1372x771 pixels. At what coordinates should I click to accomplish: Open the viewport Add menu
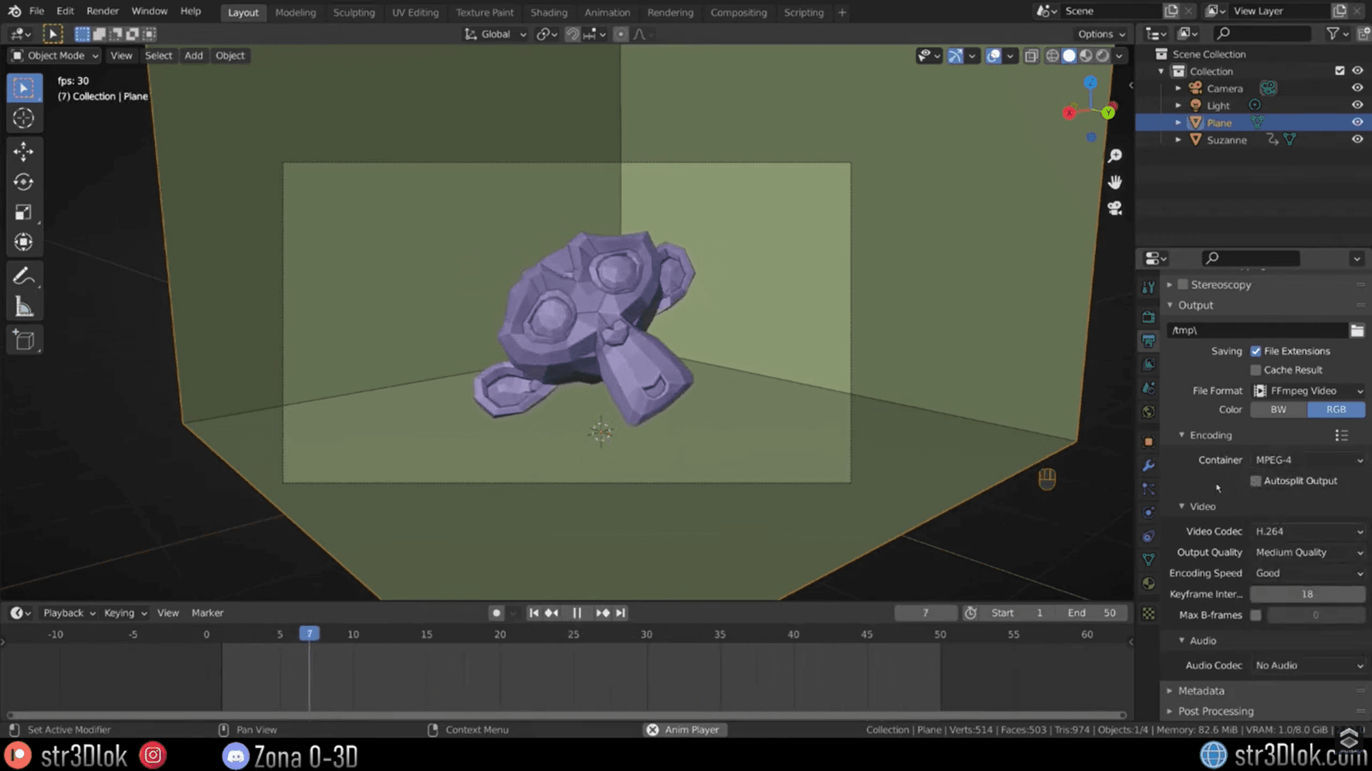(194, 56)
